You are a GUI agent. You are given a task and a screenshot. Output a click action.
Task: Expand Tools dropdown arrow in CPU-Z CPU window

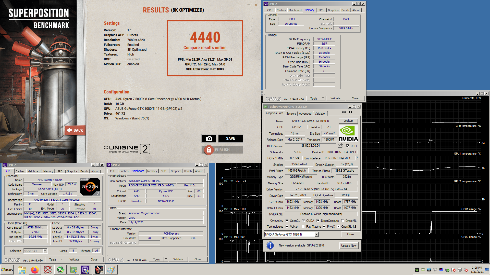[x=62, y=259]
